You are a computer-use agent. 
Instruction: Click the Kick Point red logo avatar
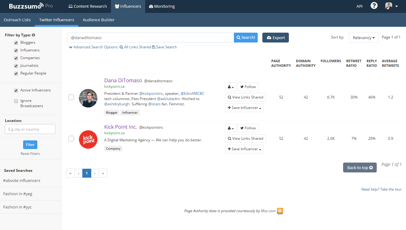(88, 139)
